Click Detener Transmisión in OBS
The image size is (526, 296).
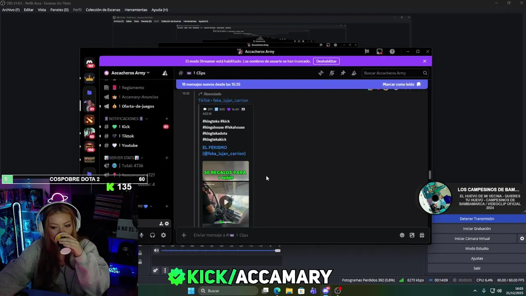[477, 219]
